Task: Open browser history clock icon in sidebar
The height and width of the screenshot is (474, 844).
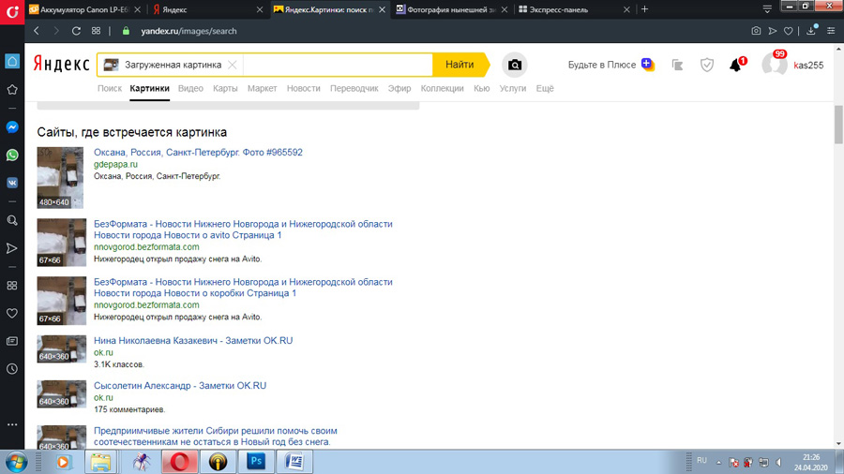Action: [x=12, y=369]
